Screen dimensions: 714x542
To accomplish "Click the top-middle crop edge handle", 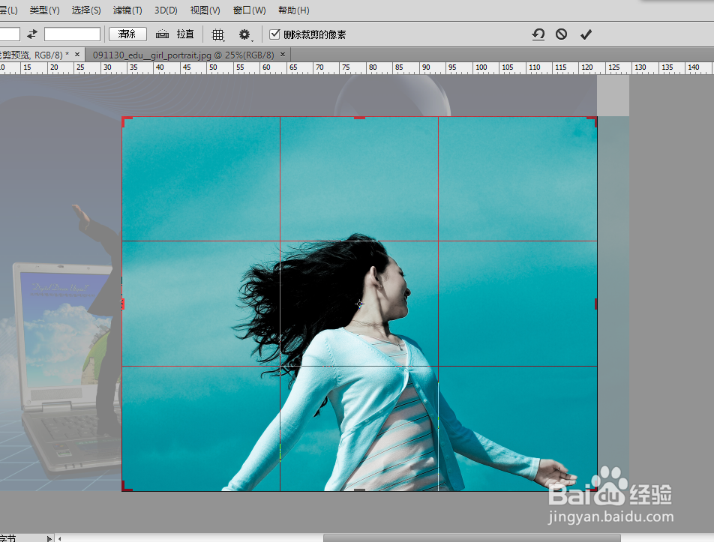I will point(359,118).
